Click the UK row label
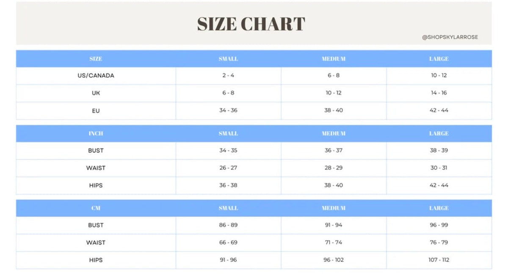 [x=96, y=93]
